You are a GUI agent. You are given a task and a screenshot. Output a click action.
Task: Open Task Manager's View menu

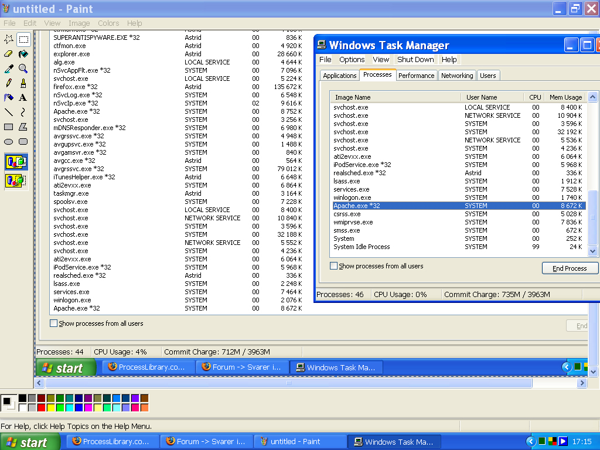coord(381,60)
